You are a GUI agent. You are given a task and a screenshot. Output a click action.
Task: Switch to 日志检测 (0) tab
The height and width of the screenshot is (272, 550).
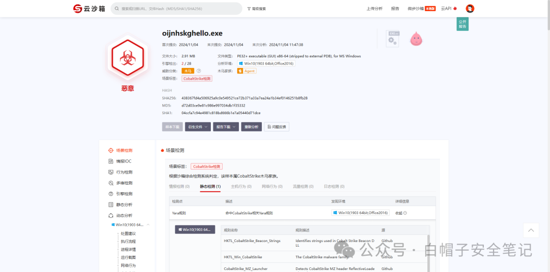coord(334,186)
